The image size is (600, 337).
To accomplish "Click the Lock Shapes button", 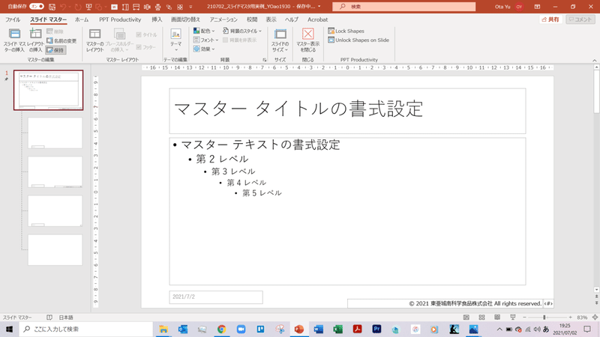I will [x=346, y=31].
